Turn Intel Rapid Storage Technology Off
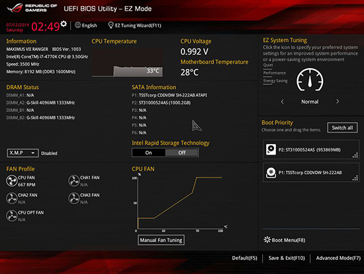This screenshot has height=274, width=364. 182,153
